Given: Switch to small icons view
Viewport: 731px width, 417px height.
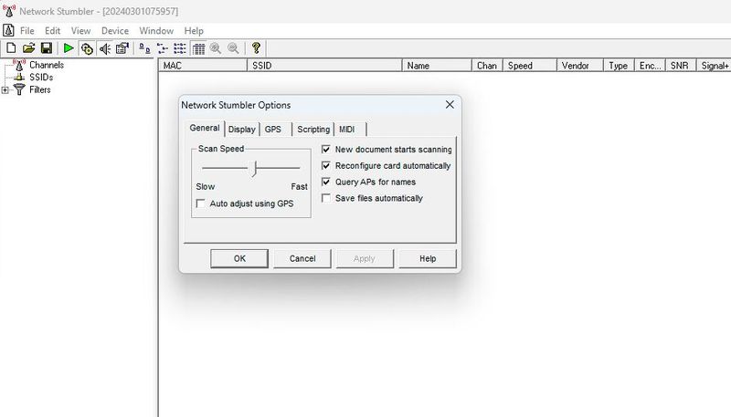Looking at the screenshot, I should pos(163,48).
